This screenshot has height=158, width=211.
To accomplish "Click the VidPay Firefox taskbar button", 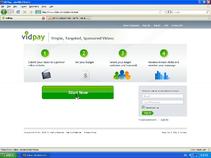I will coord(36,155).
